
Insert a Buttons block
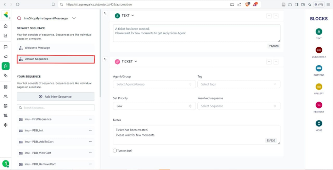click(318, 69)
